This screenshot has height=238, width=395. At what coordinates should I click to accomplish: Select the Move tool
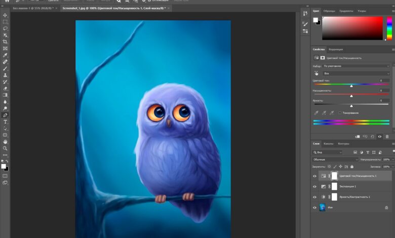point(5,15)
